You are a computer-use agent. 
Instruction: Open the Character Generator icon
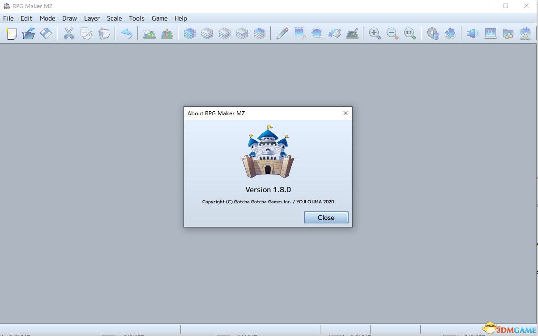coord(525,34)
